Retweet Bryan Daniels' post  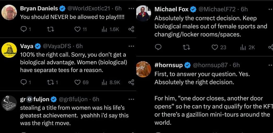(x=49, y=29)
